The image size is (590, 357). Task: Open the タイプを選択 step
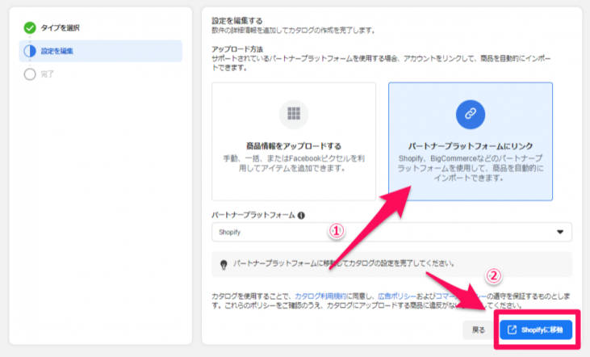click(60, 28)
